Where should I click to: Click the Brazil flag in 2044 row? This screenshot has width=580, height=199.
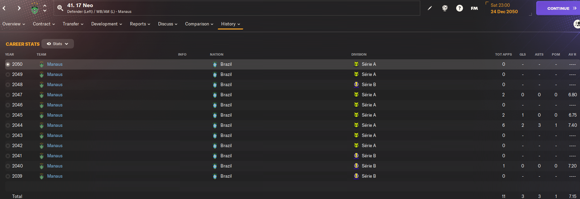pos(214,126)
